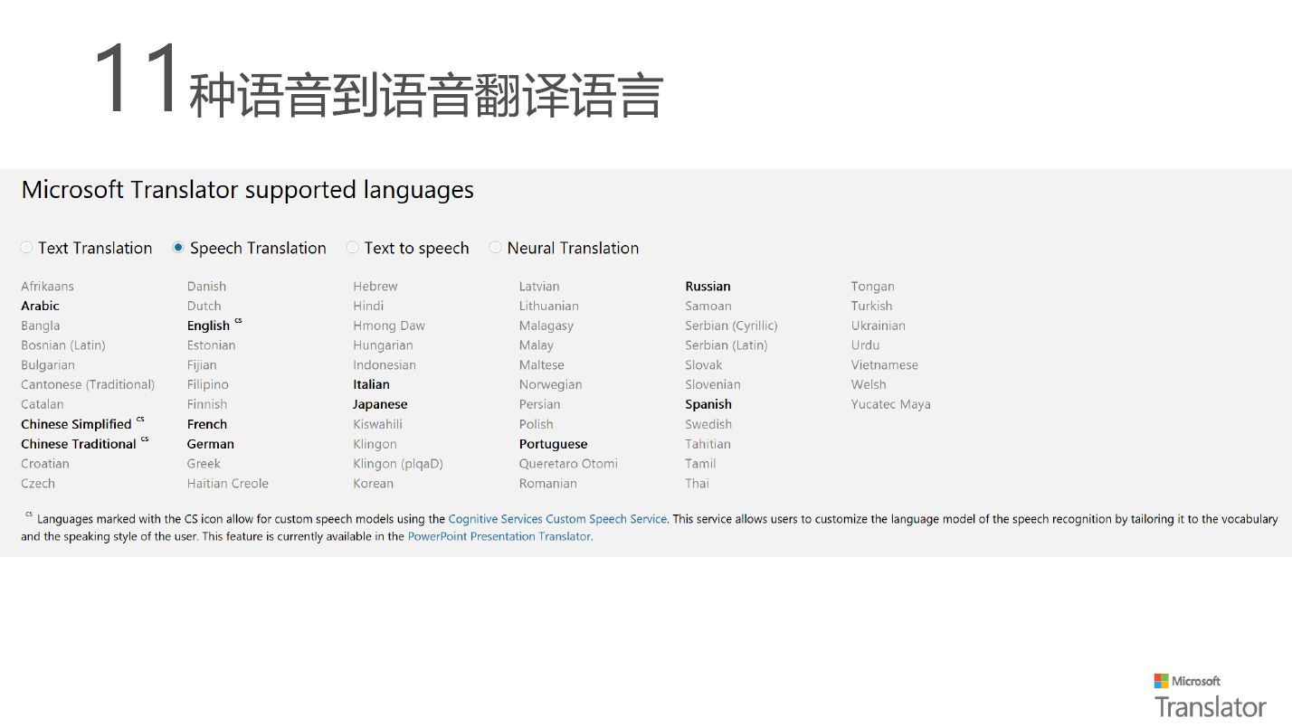Click Queretaro Otomi entry
This screenshot has width=1292, height=727.
568,464
